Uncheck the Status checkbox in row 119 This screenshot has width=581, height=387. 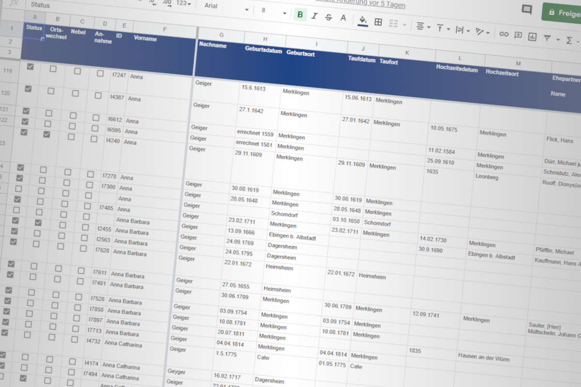click(x=30, y=67)
